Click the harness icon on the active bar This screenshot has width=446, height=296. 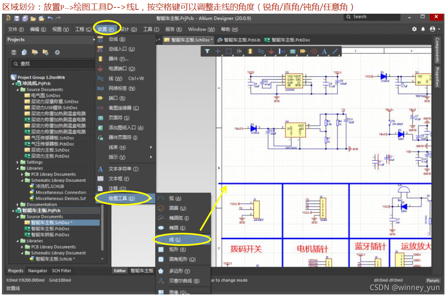click(x=282, y=51)
